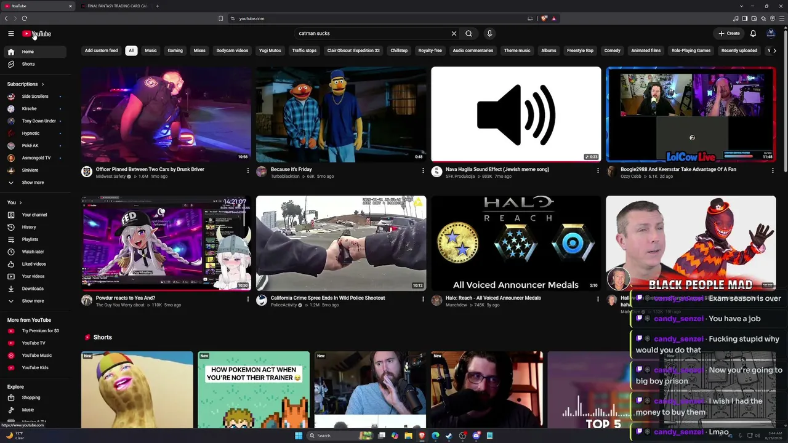Clear the search query with the X

454,34
